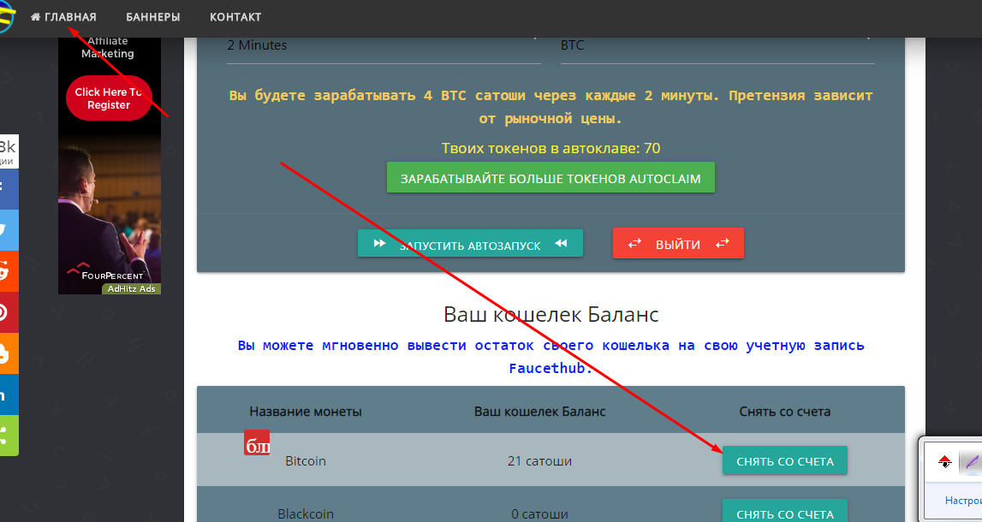The image size is (982, 522).
Task: Share using the orange Blogger icon
Action: [8, 353]
